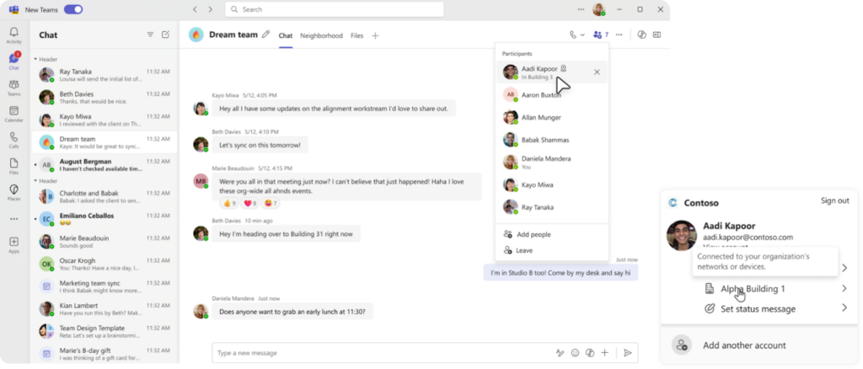Switch to the Neighborhood tab
Screen dimensions: 863x369
pos(321,35)
